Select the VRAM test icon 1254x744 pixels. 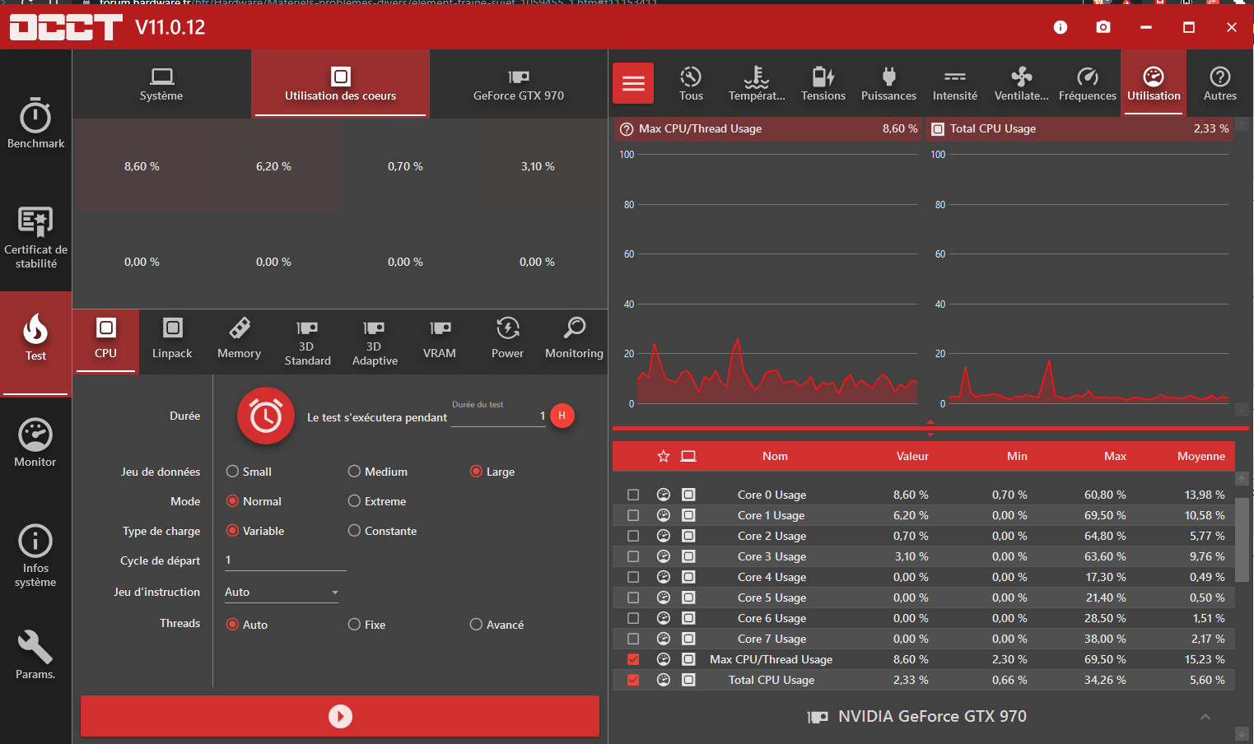[x=440, y=340]
